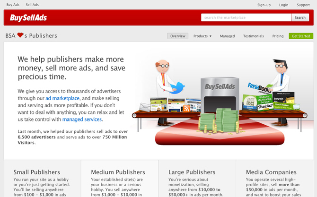This screenshot has width=317, height=197.
Task: Switch to the Managed tab
Action: tap(227, 36)
